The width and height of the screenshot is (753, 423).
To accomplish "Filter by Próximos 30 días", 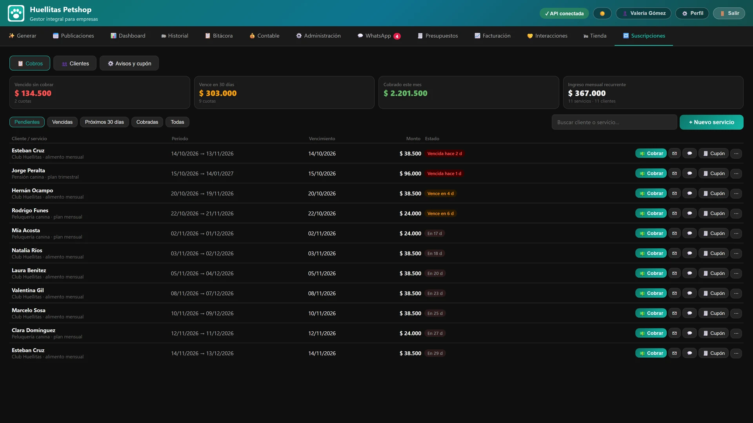I will tap(104, 122).
